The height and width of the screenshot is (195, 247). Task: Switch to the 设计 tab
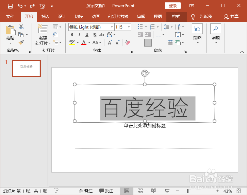click(62, 17)
